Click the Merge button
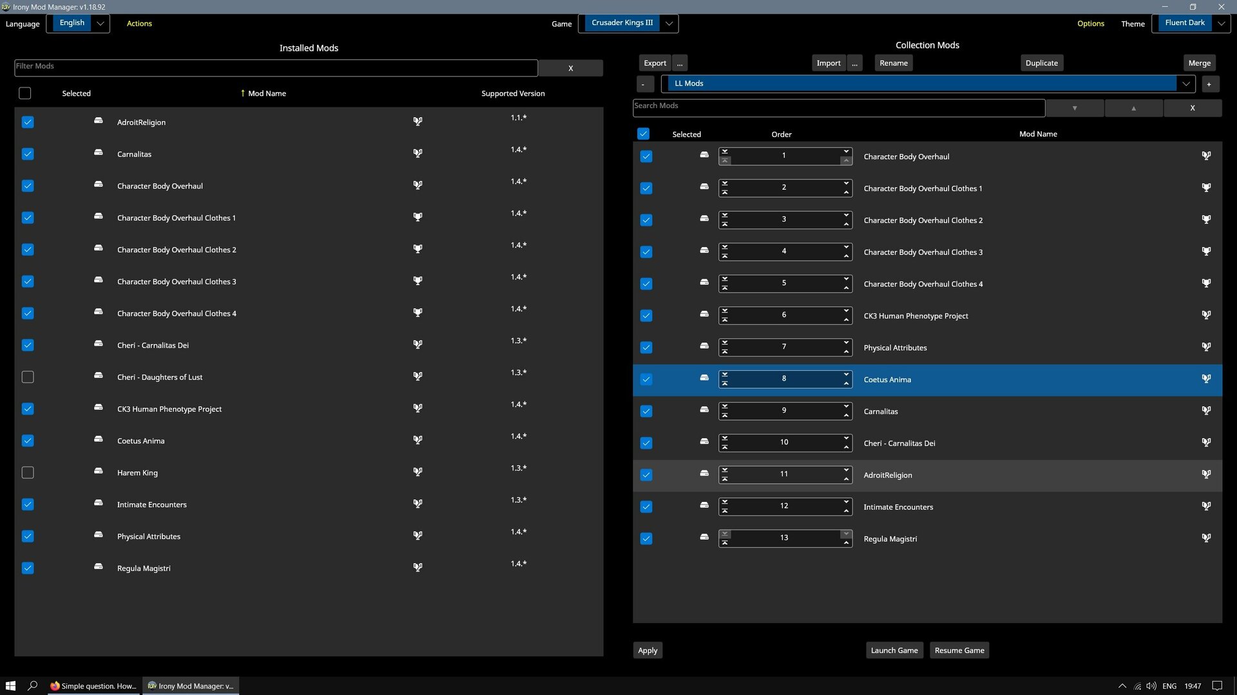 (x=1199, y=63)
